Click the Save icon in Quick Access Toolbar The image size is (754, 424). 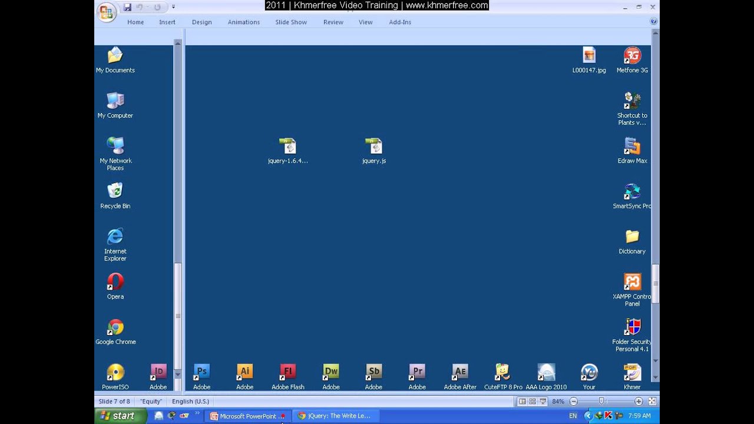coord(127,7)
